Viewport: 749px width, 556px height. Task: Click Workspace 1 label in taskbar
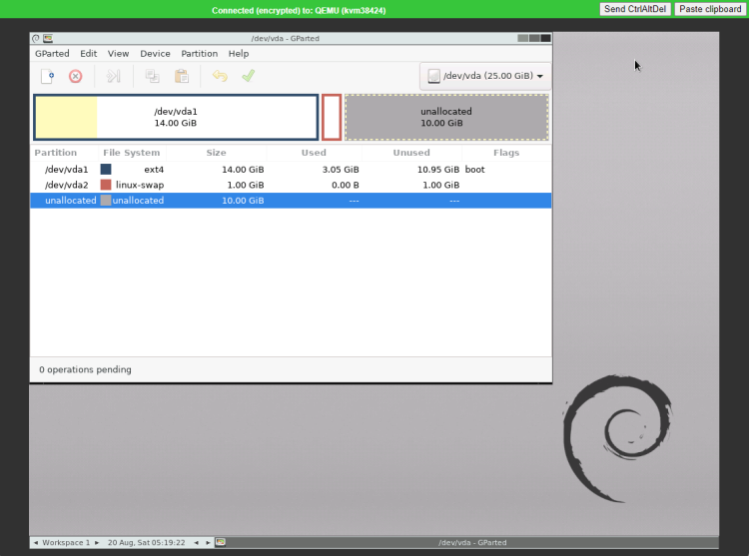pos(66,543)
